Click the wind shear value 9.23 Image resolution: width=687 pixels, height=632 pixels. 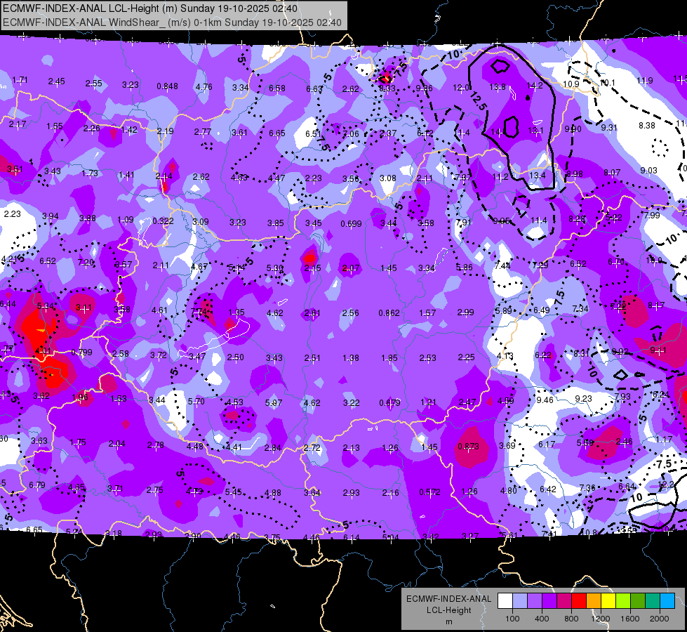(x=583, y=399)
